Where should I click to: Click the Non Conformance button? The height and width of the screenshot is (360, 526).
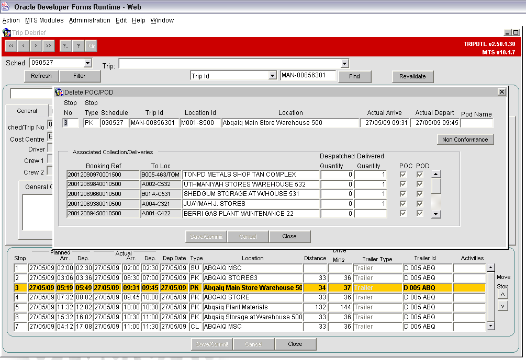(x=465, y=140)
